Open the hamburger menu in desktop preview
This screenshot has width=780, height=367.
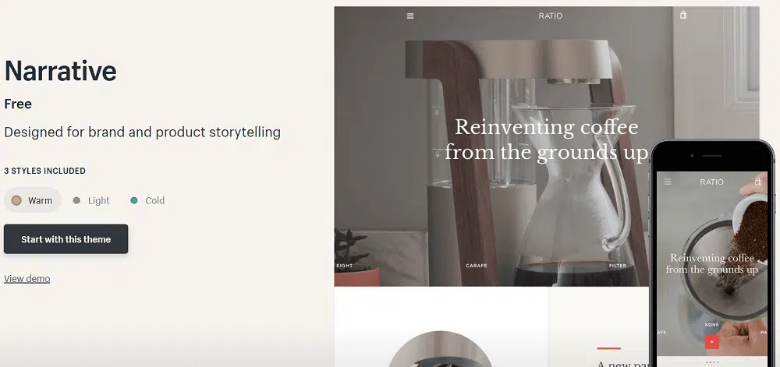click(x=410, y=16)
